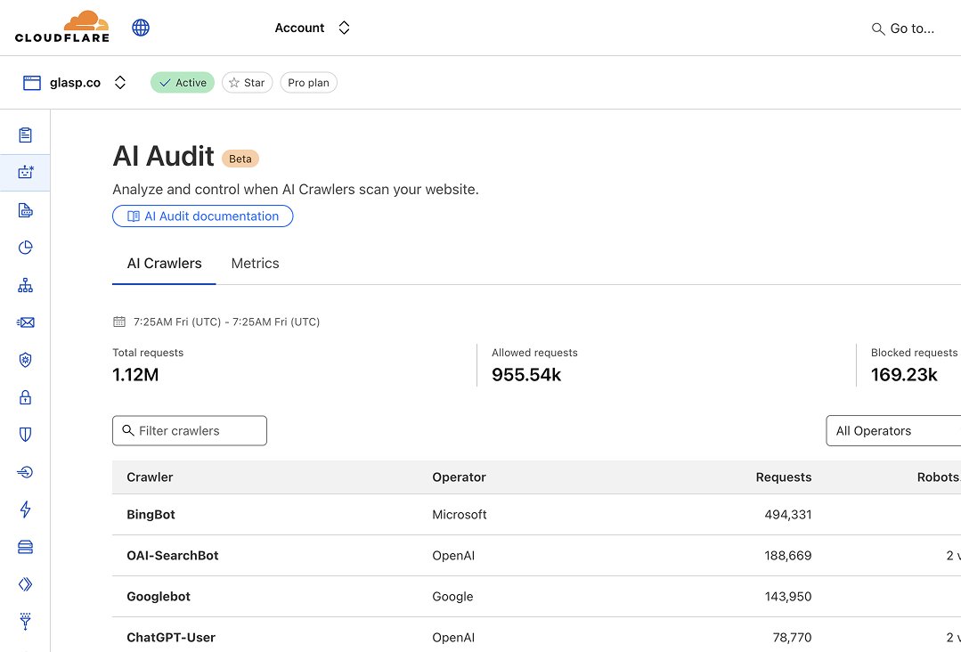961x652 pixels.
Task: Click the 143,950 requests value
Action: (x=787, y=597)
